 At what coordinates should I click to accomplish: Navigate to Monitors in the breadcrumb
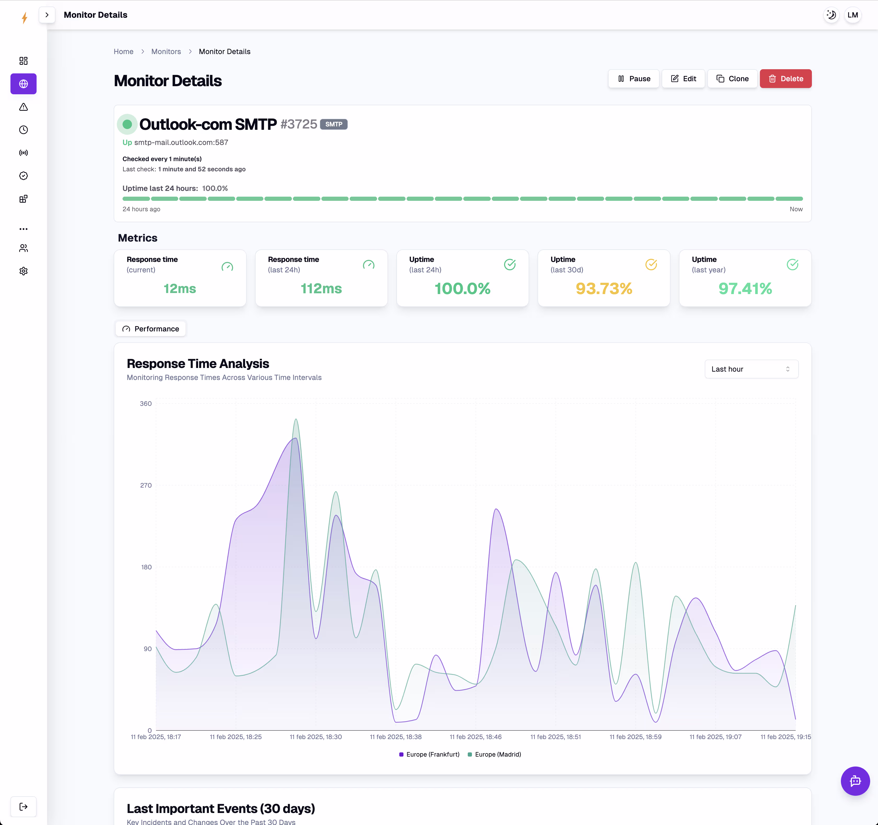pyautogui.click(x=166, y=52)
